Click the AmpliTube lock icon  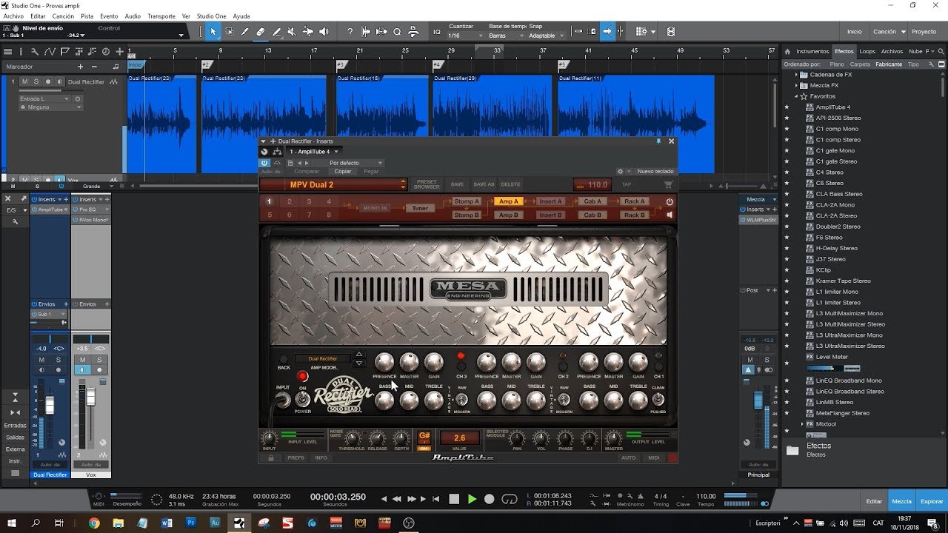[x=271, y=457]
